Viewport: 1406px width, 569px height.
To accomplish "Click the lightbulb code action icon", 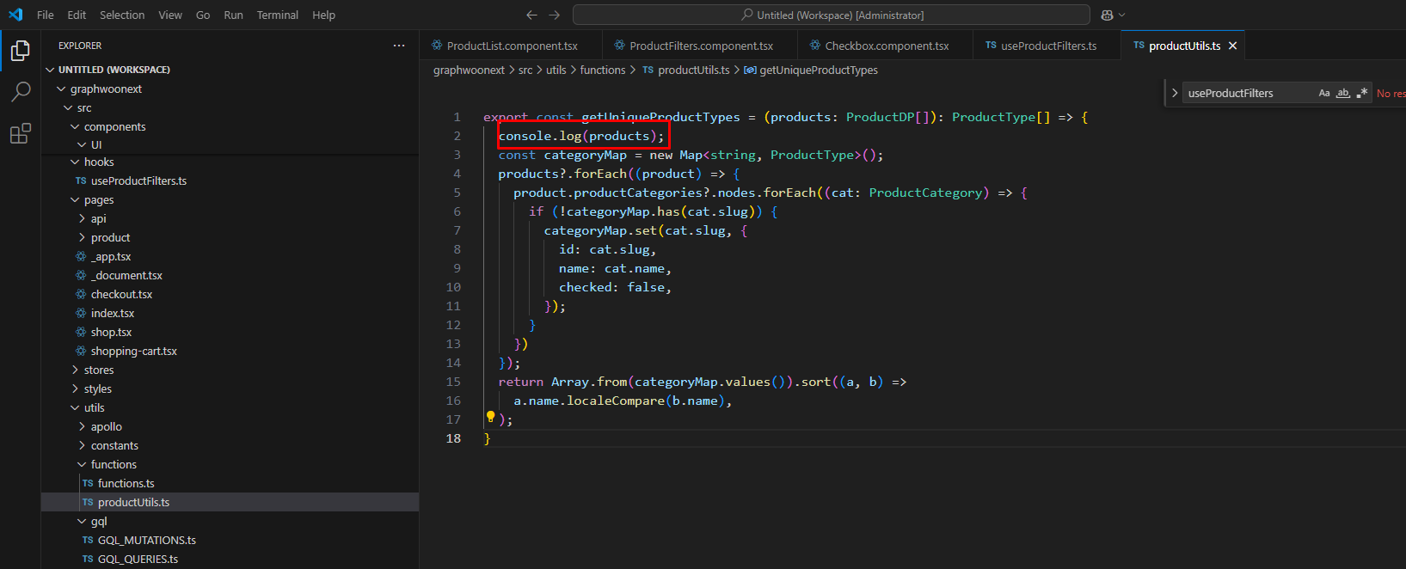I will point(490,417).
